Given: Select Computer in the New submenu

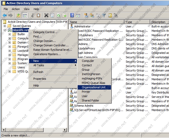Looking at the screenshot, I should [x=94, y=61].
